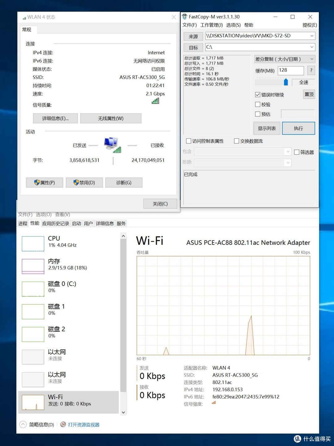The image size is (334, 446).
Task: Click the Top (置顶) button in FastCopy
Action: tap(309, 94)
